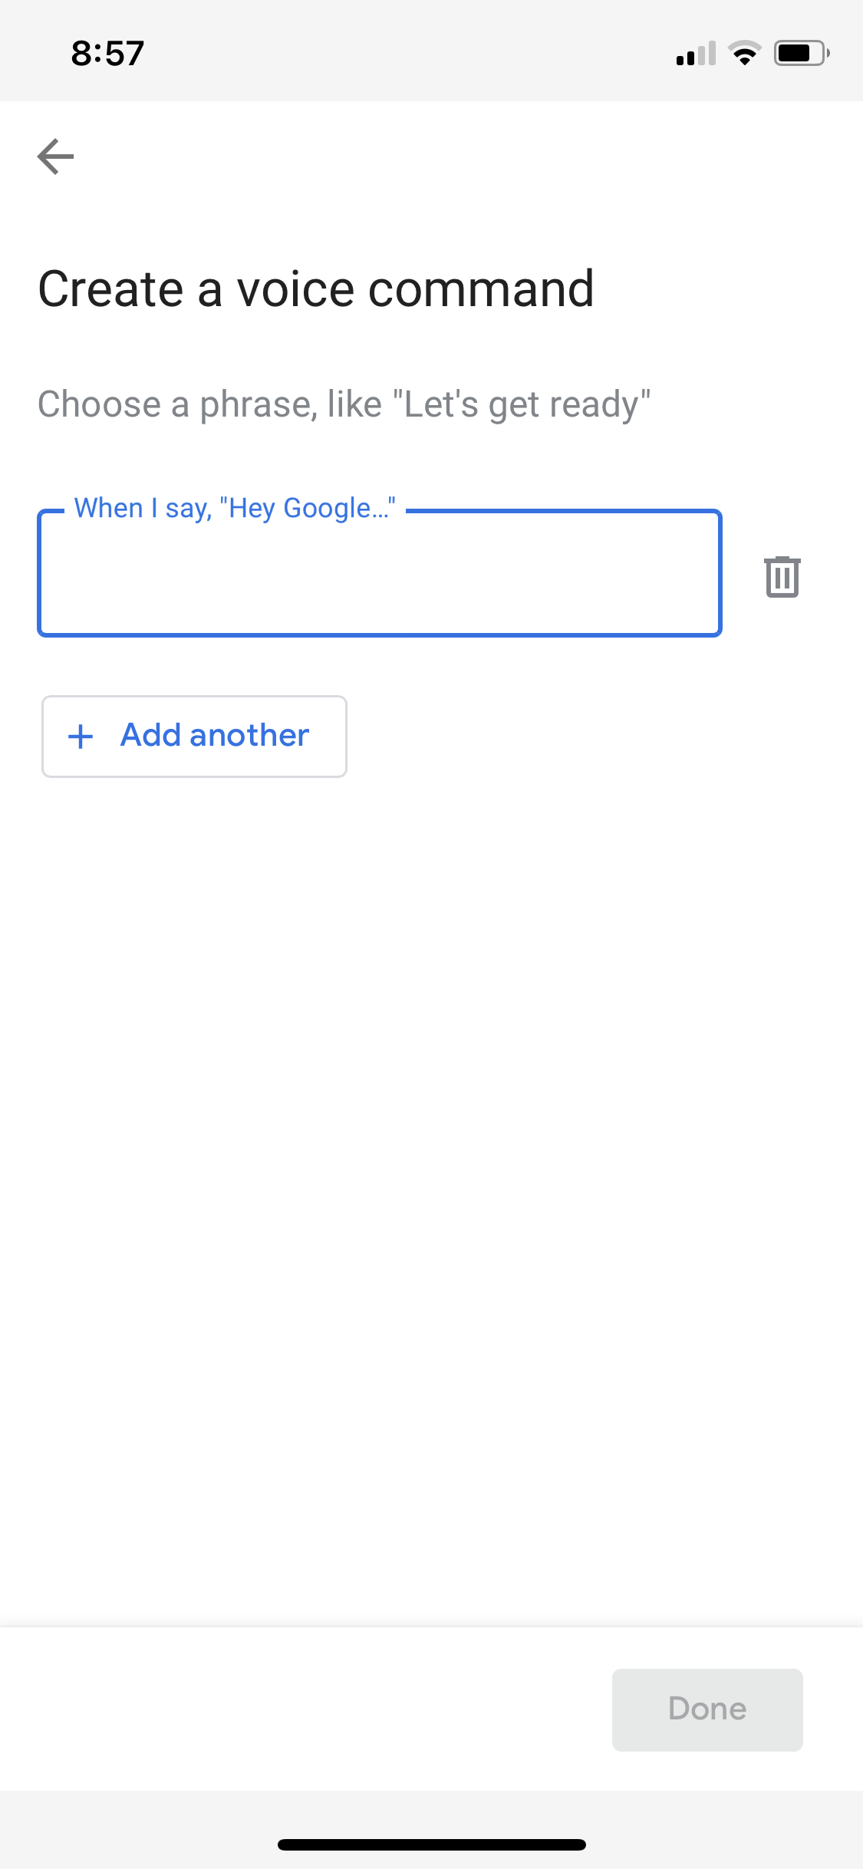This screenshot has width=863, height=1869.
Task: Click the "When I say, Hey Google" field label
Action: (234, 508)
